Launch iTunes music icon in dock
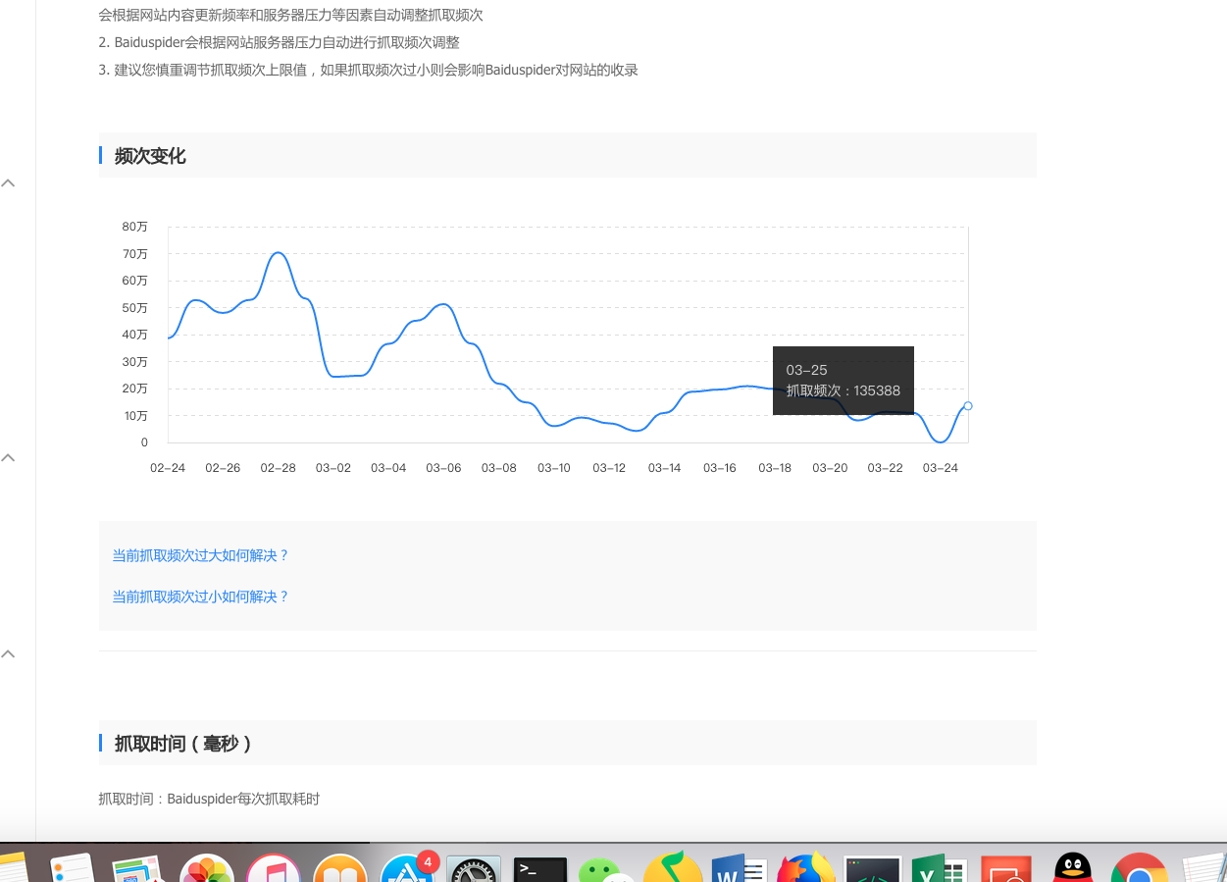 tap(273, 869)
